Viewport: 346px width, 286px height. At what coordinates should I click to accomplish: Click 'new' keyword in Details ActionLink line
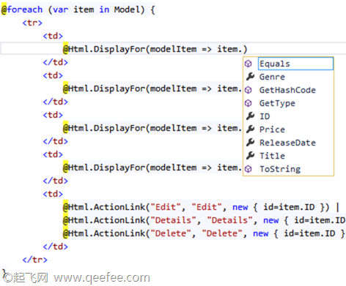[x=270, y=221]
